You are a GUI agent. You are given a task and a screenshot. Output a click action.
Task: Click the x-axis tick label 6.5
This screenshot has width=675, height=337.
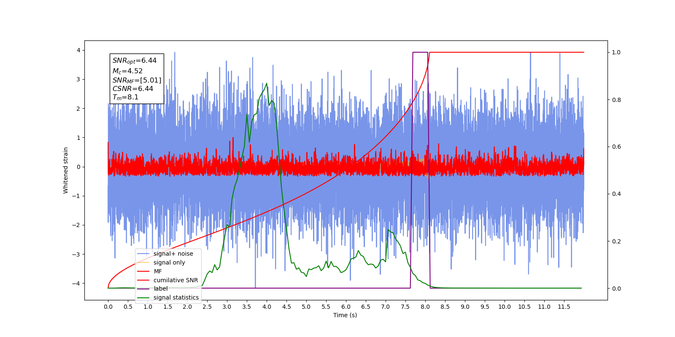tap(366, 307)
